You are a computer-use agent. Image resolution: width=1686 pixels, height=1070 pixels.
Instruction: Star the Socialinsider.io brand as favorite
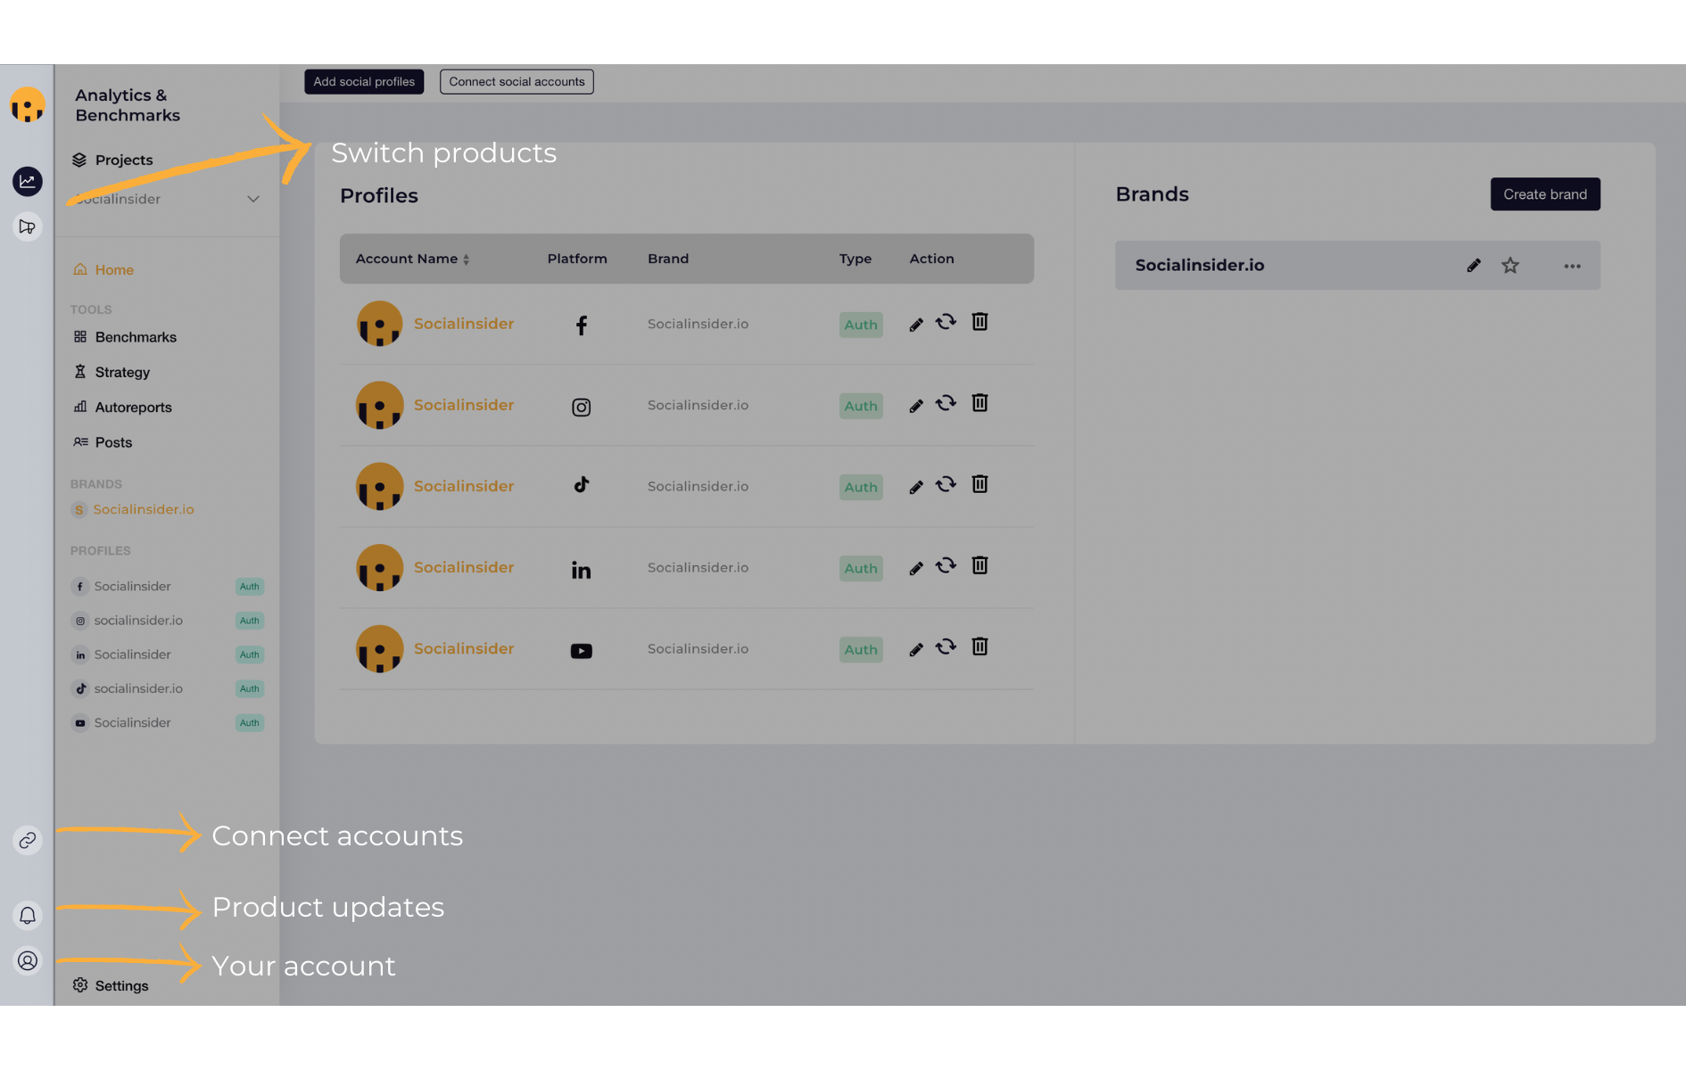pos(1510,266)
